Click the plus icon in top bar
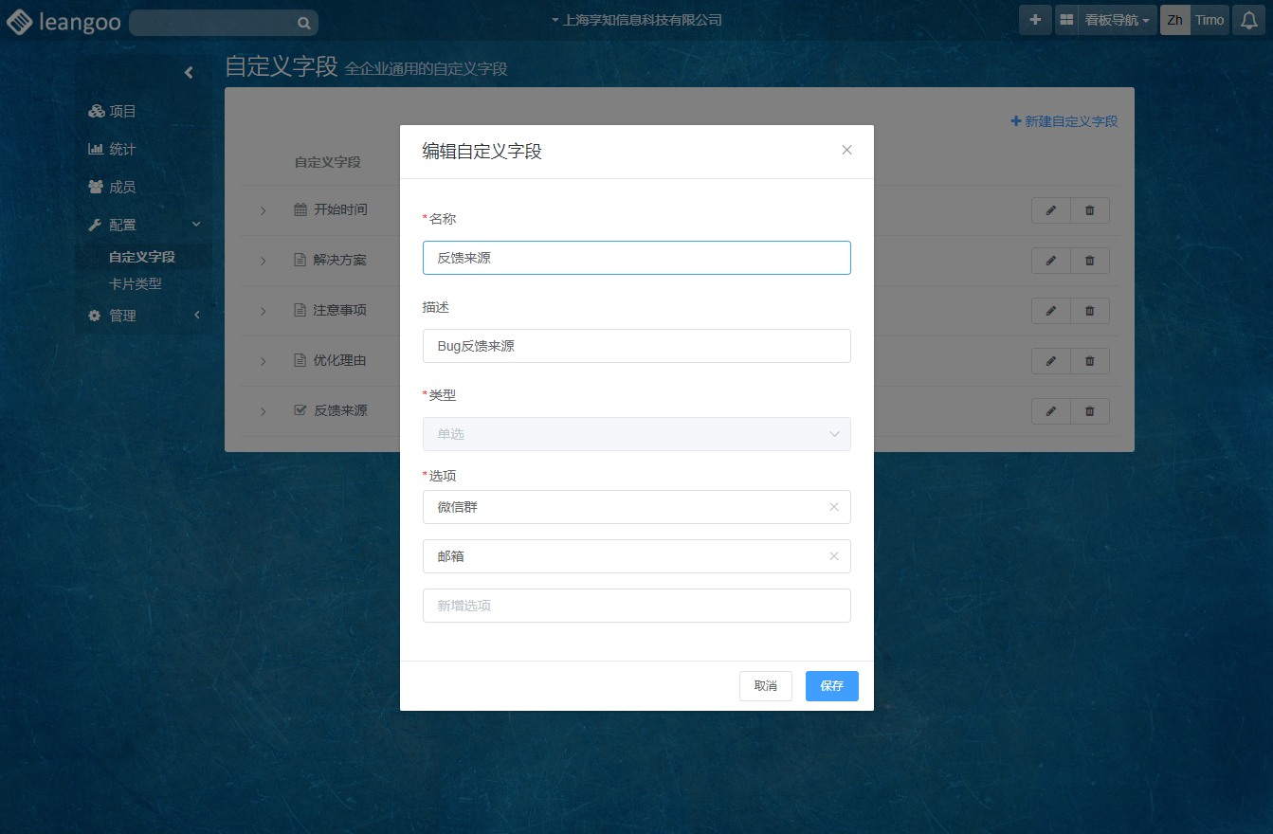The height and width of the screenshot is (834, 1273). click(1035, 20)
